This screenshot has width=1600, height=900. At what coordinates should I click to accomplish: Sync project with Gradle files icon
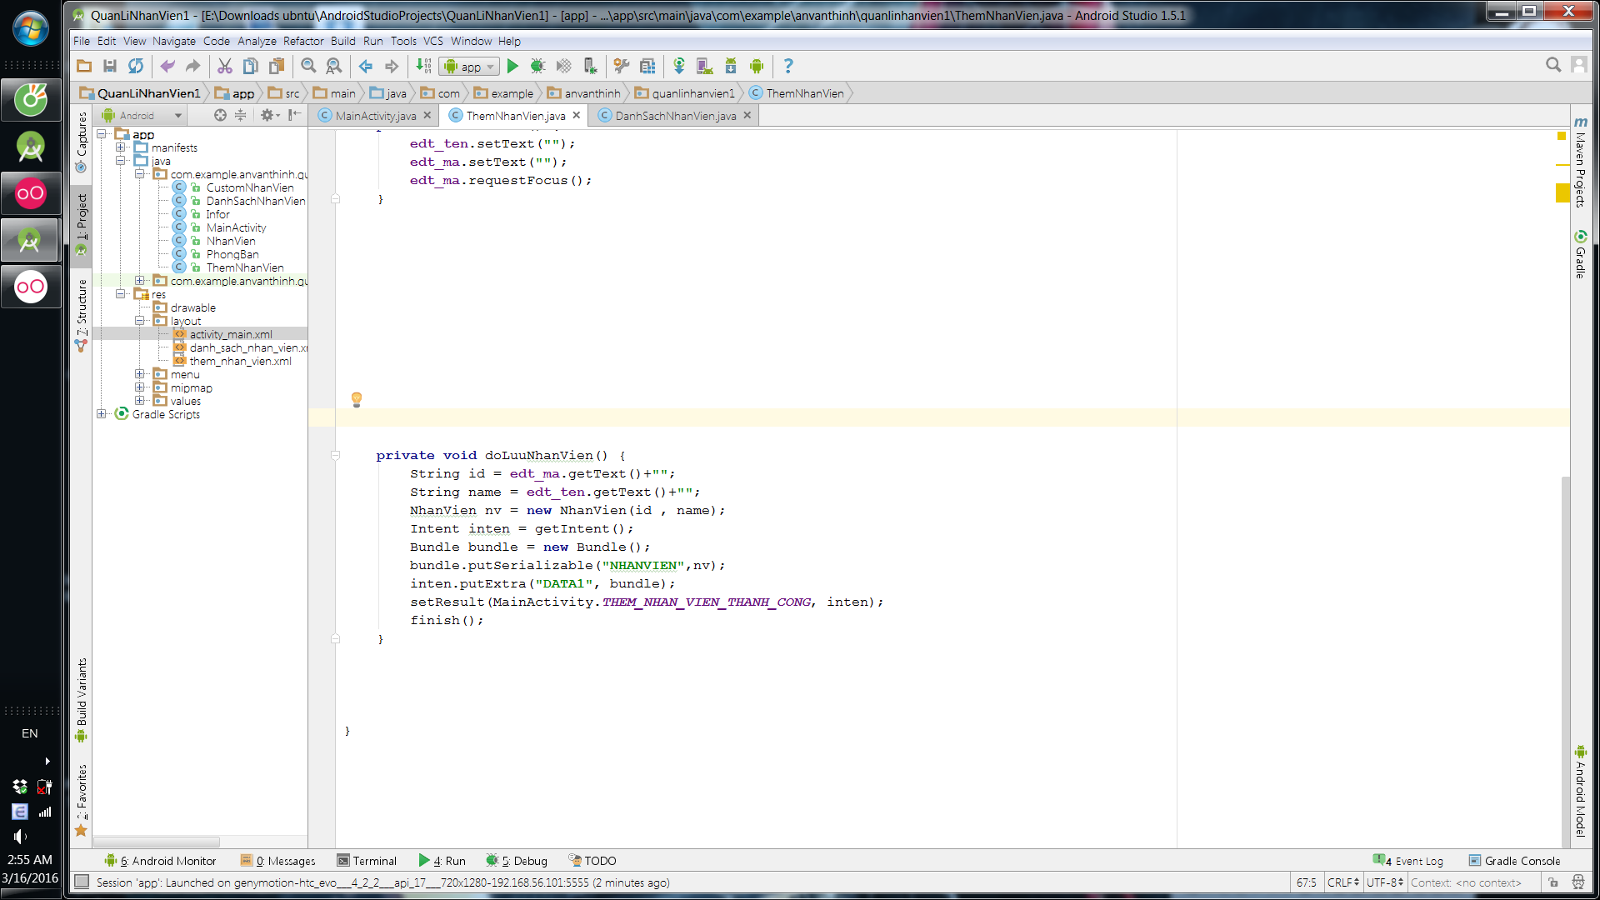679,66
